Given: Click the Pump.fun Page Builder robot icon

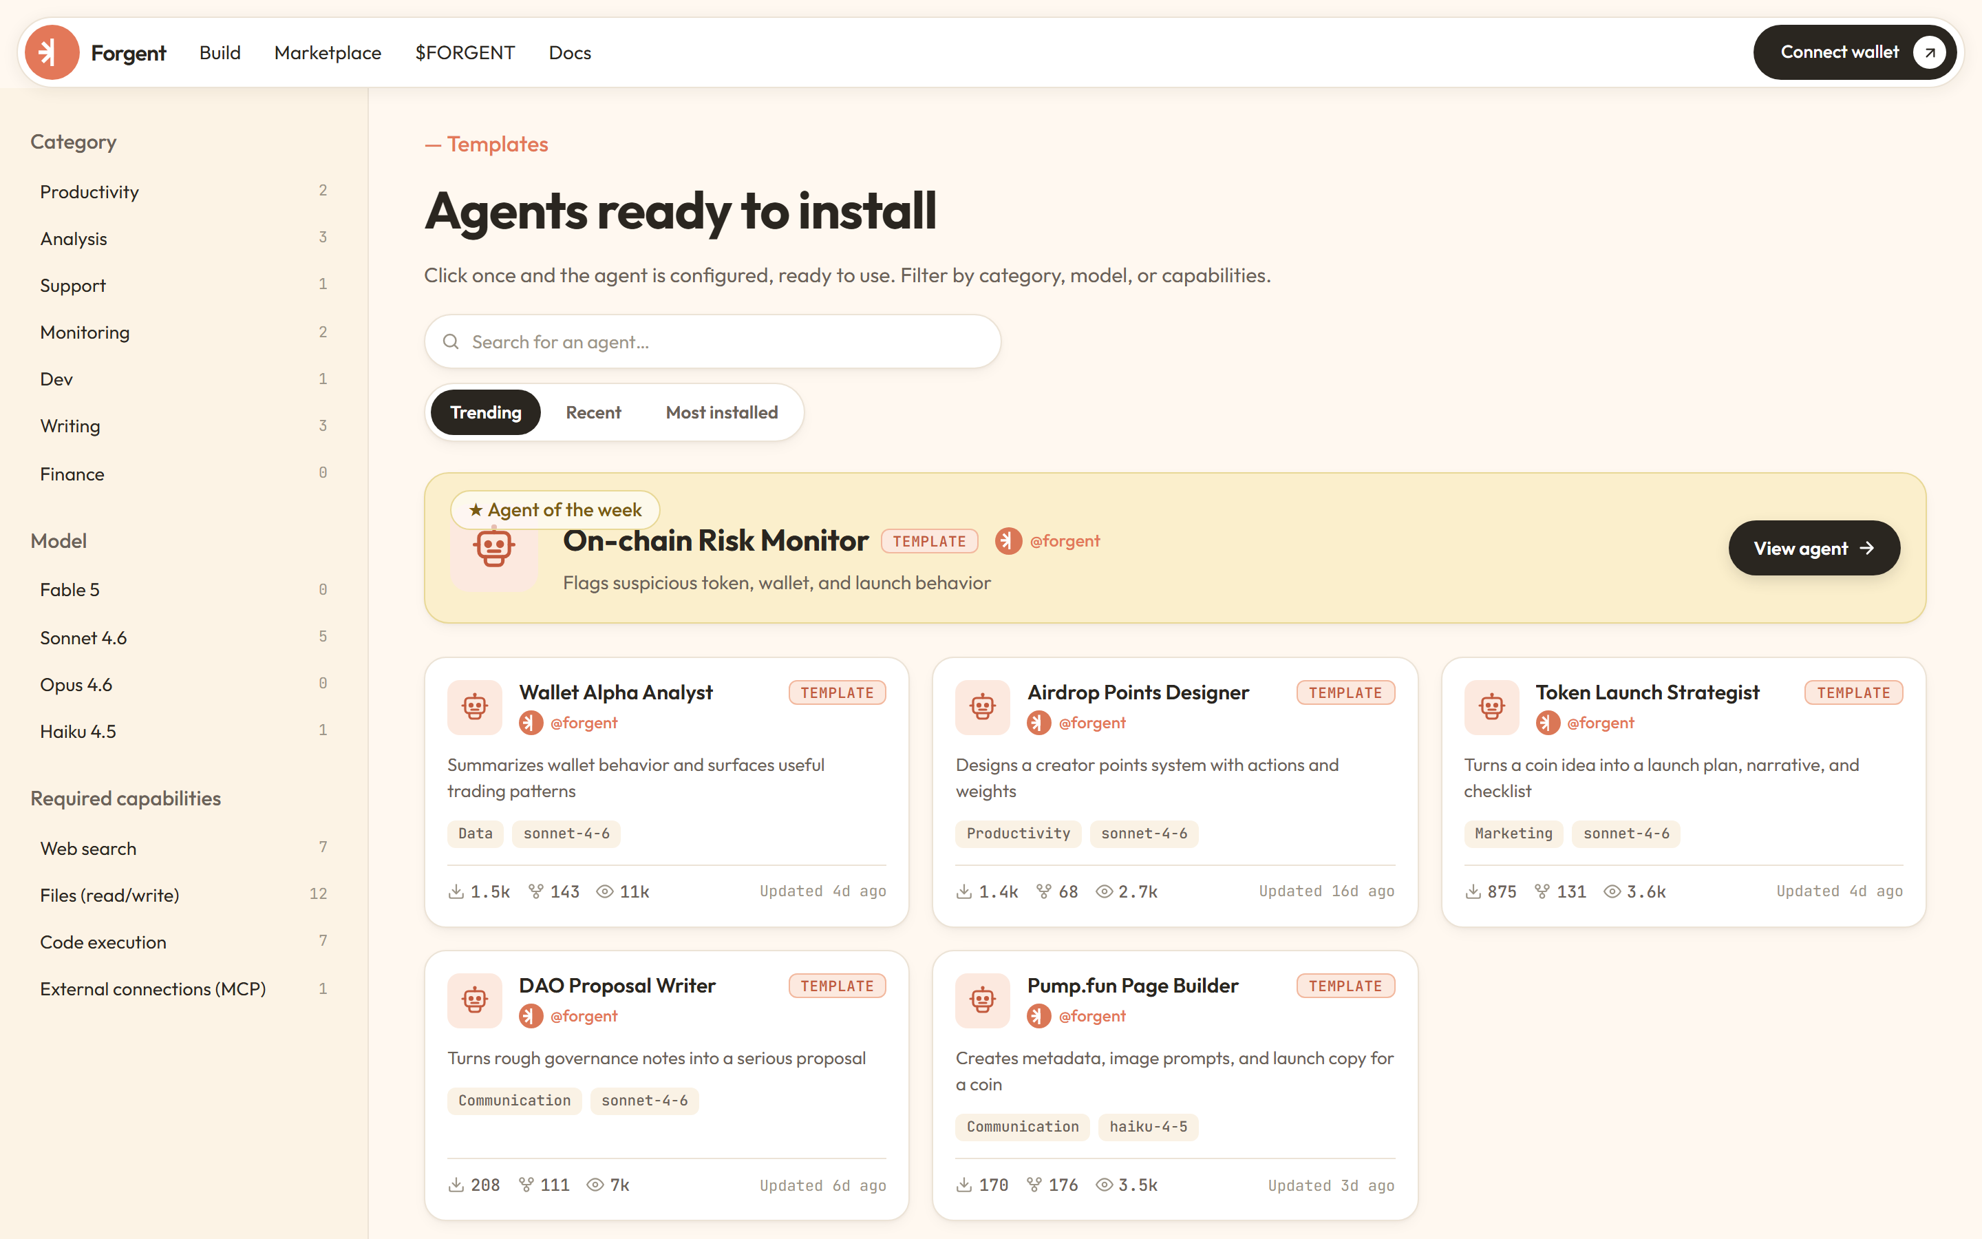Looking at the screenshot, I should click(983, 1001).
